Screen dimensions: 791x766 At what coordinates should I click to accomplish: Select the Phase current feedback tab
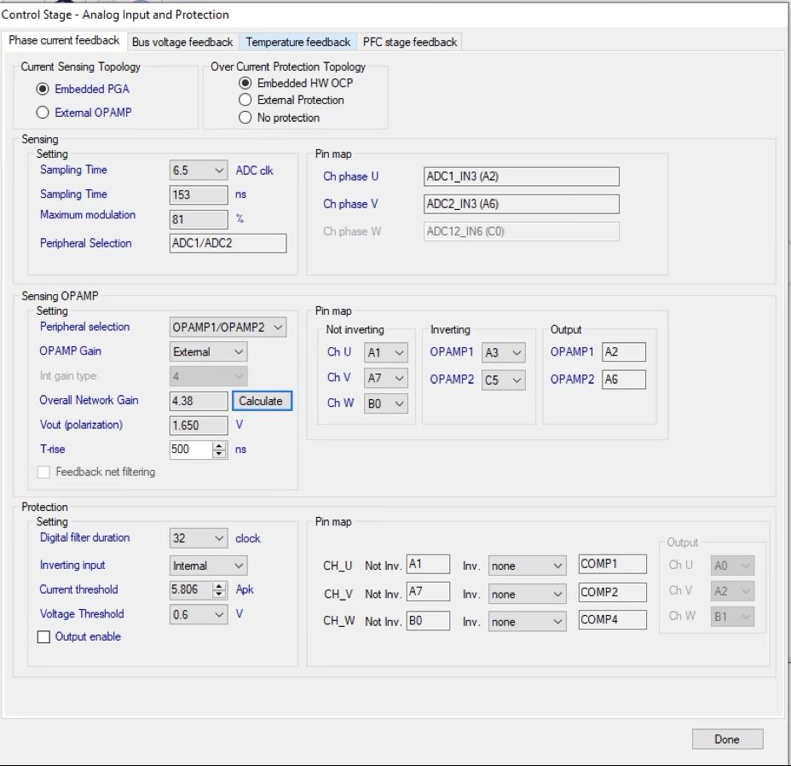[x=64, y=40]
